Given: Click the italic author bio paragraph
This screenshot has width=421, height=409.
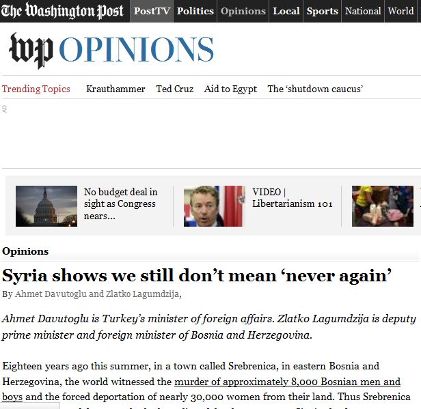Looking at the screenshot, I should (x=209, y=326).
